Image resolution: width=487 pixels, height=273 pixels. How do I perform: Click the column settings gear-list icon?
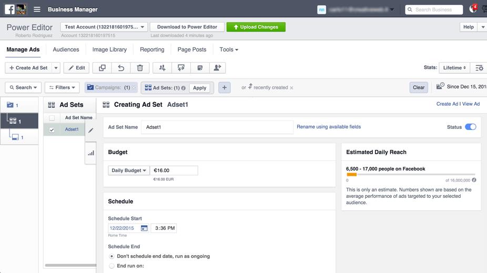click(x=479, y=68)
